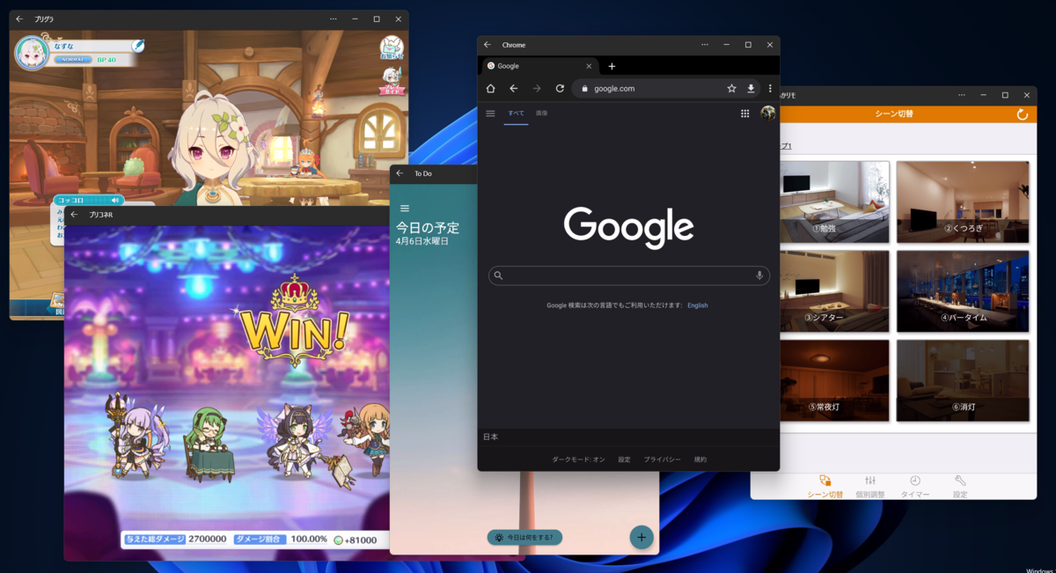Click the +81000 reward amount
Image resolution: width=1056 pixels, height=573 pixels.
[x=360, y=539]
